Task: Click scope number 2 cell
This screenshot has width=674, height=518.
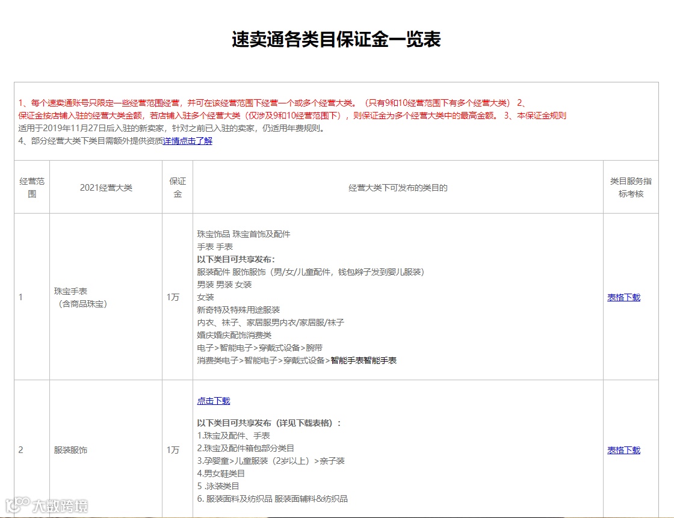Action: coord(32,450)
